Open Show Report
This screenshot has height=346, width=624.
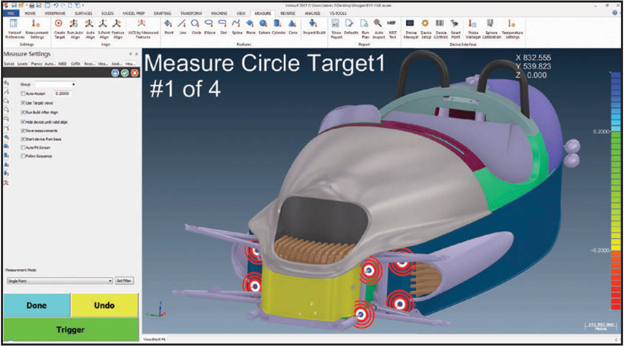coord(336,29)
